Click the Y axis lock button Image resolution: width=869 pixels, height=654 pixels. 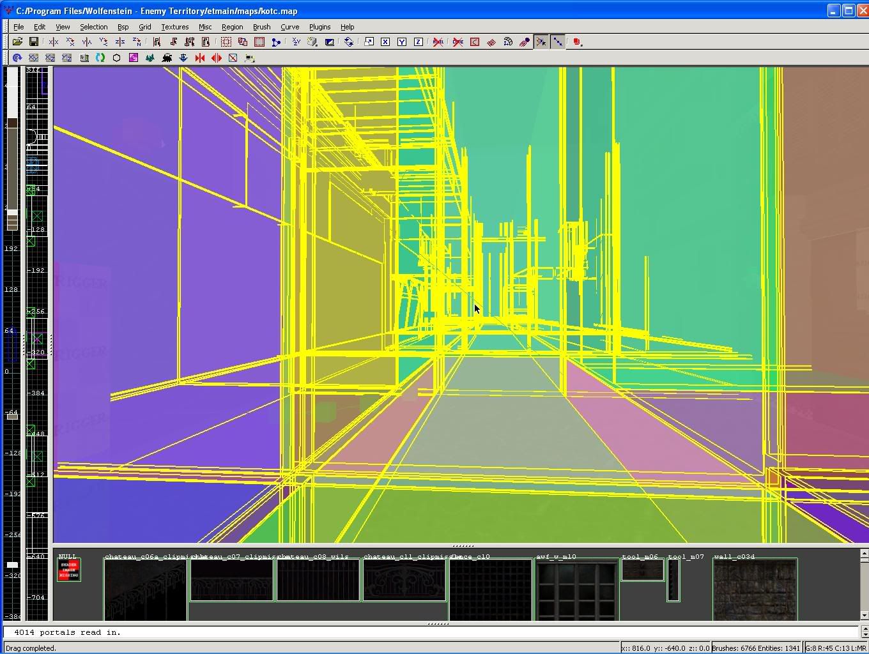pos(402,42)
